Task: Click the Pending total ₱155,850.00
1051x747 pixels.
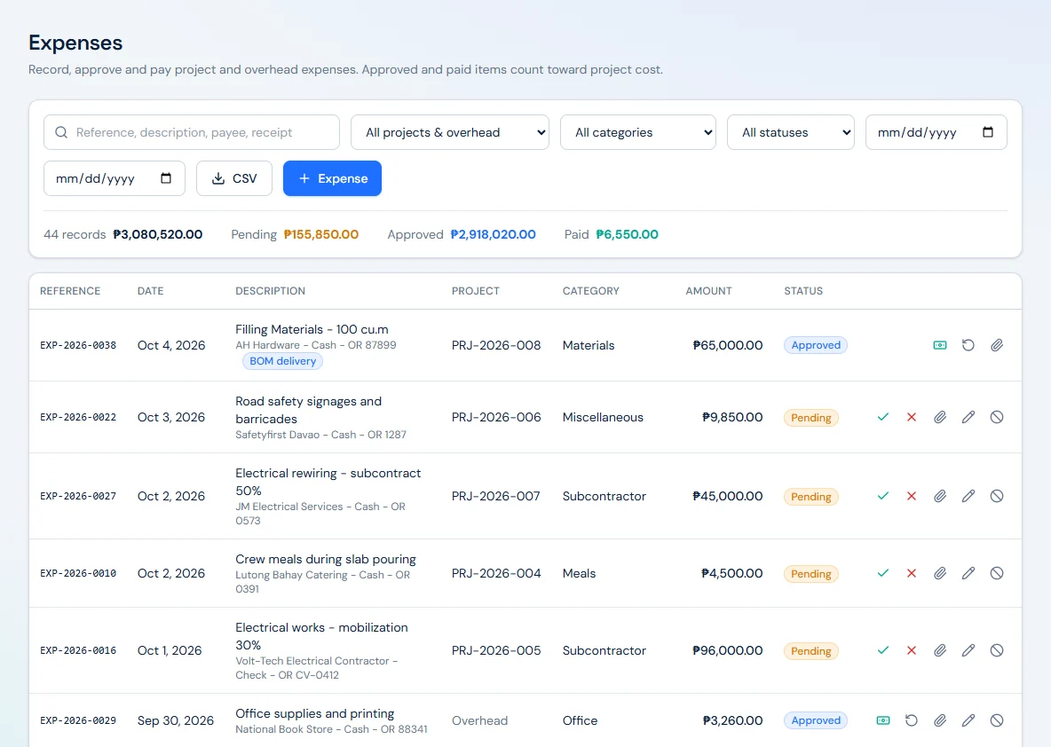Action: (x=321, y=234)
